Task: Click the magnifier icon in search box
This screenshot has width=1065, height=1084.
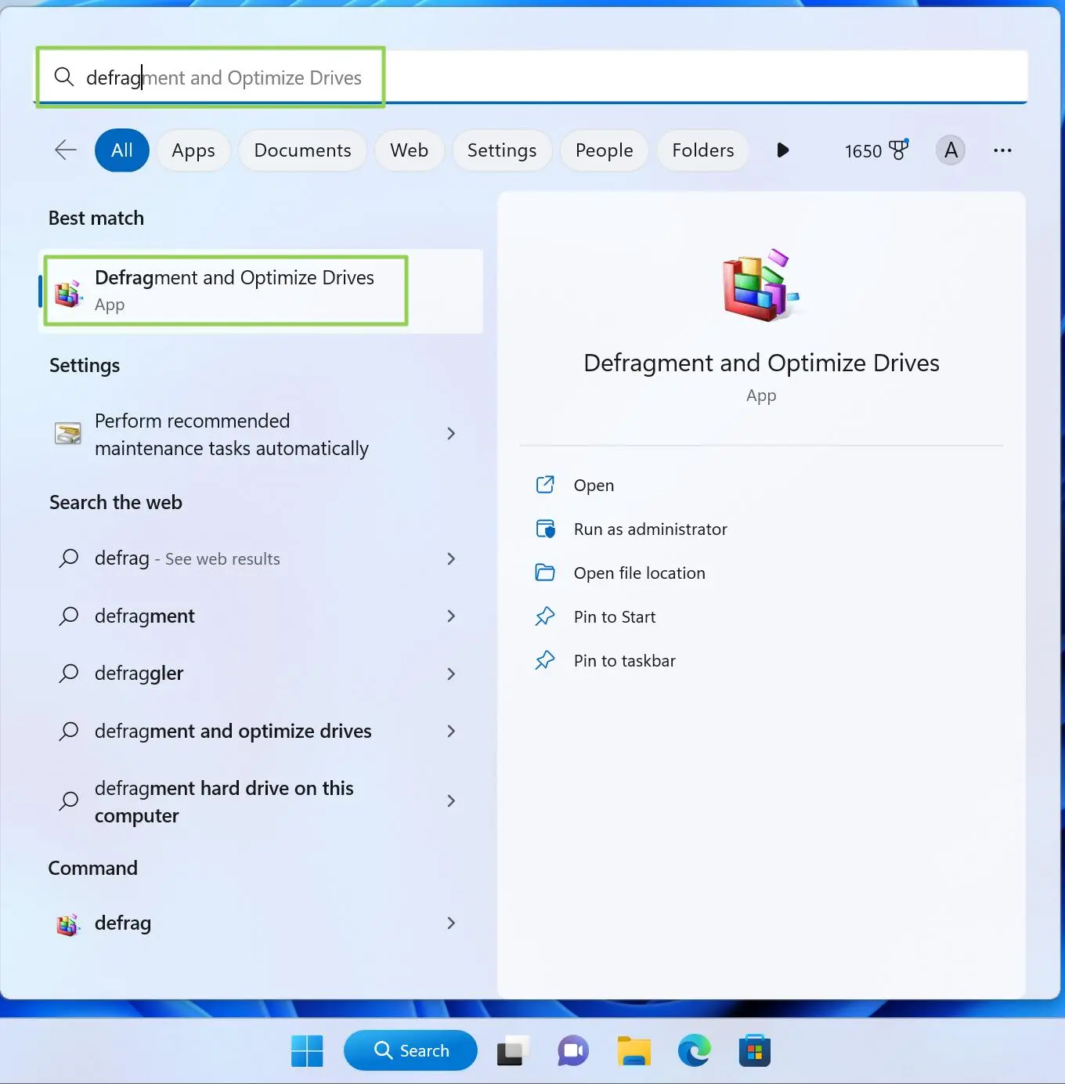Action: [x=63, y=77]
